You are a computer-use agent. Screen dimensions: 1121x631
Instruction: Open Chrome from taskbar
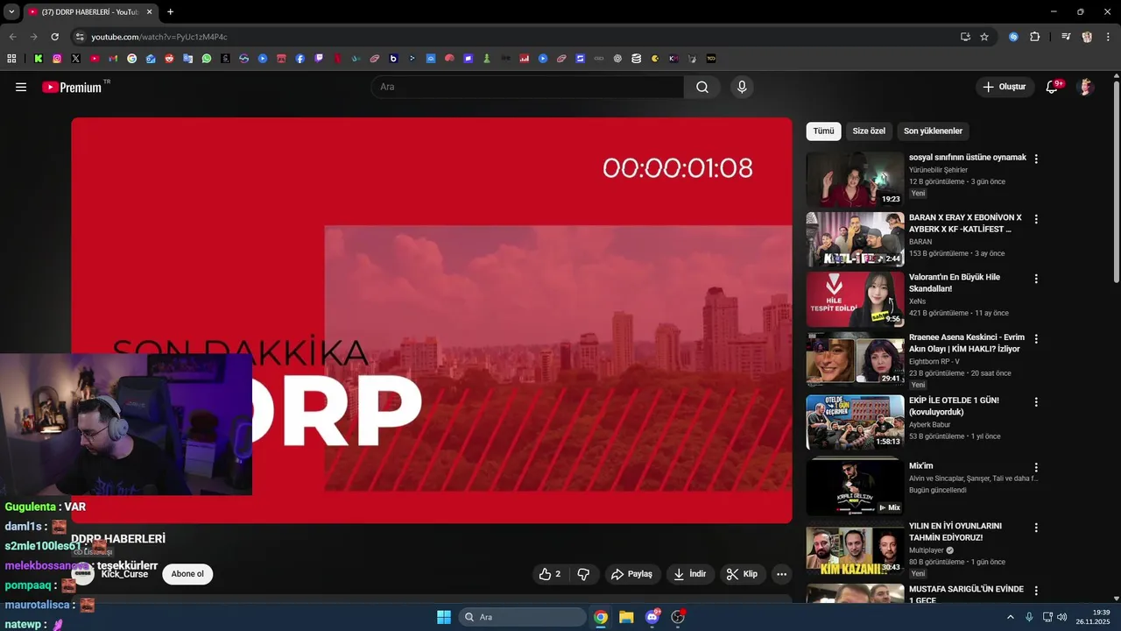coord(601,617)
